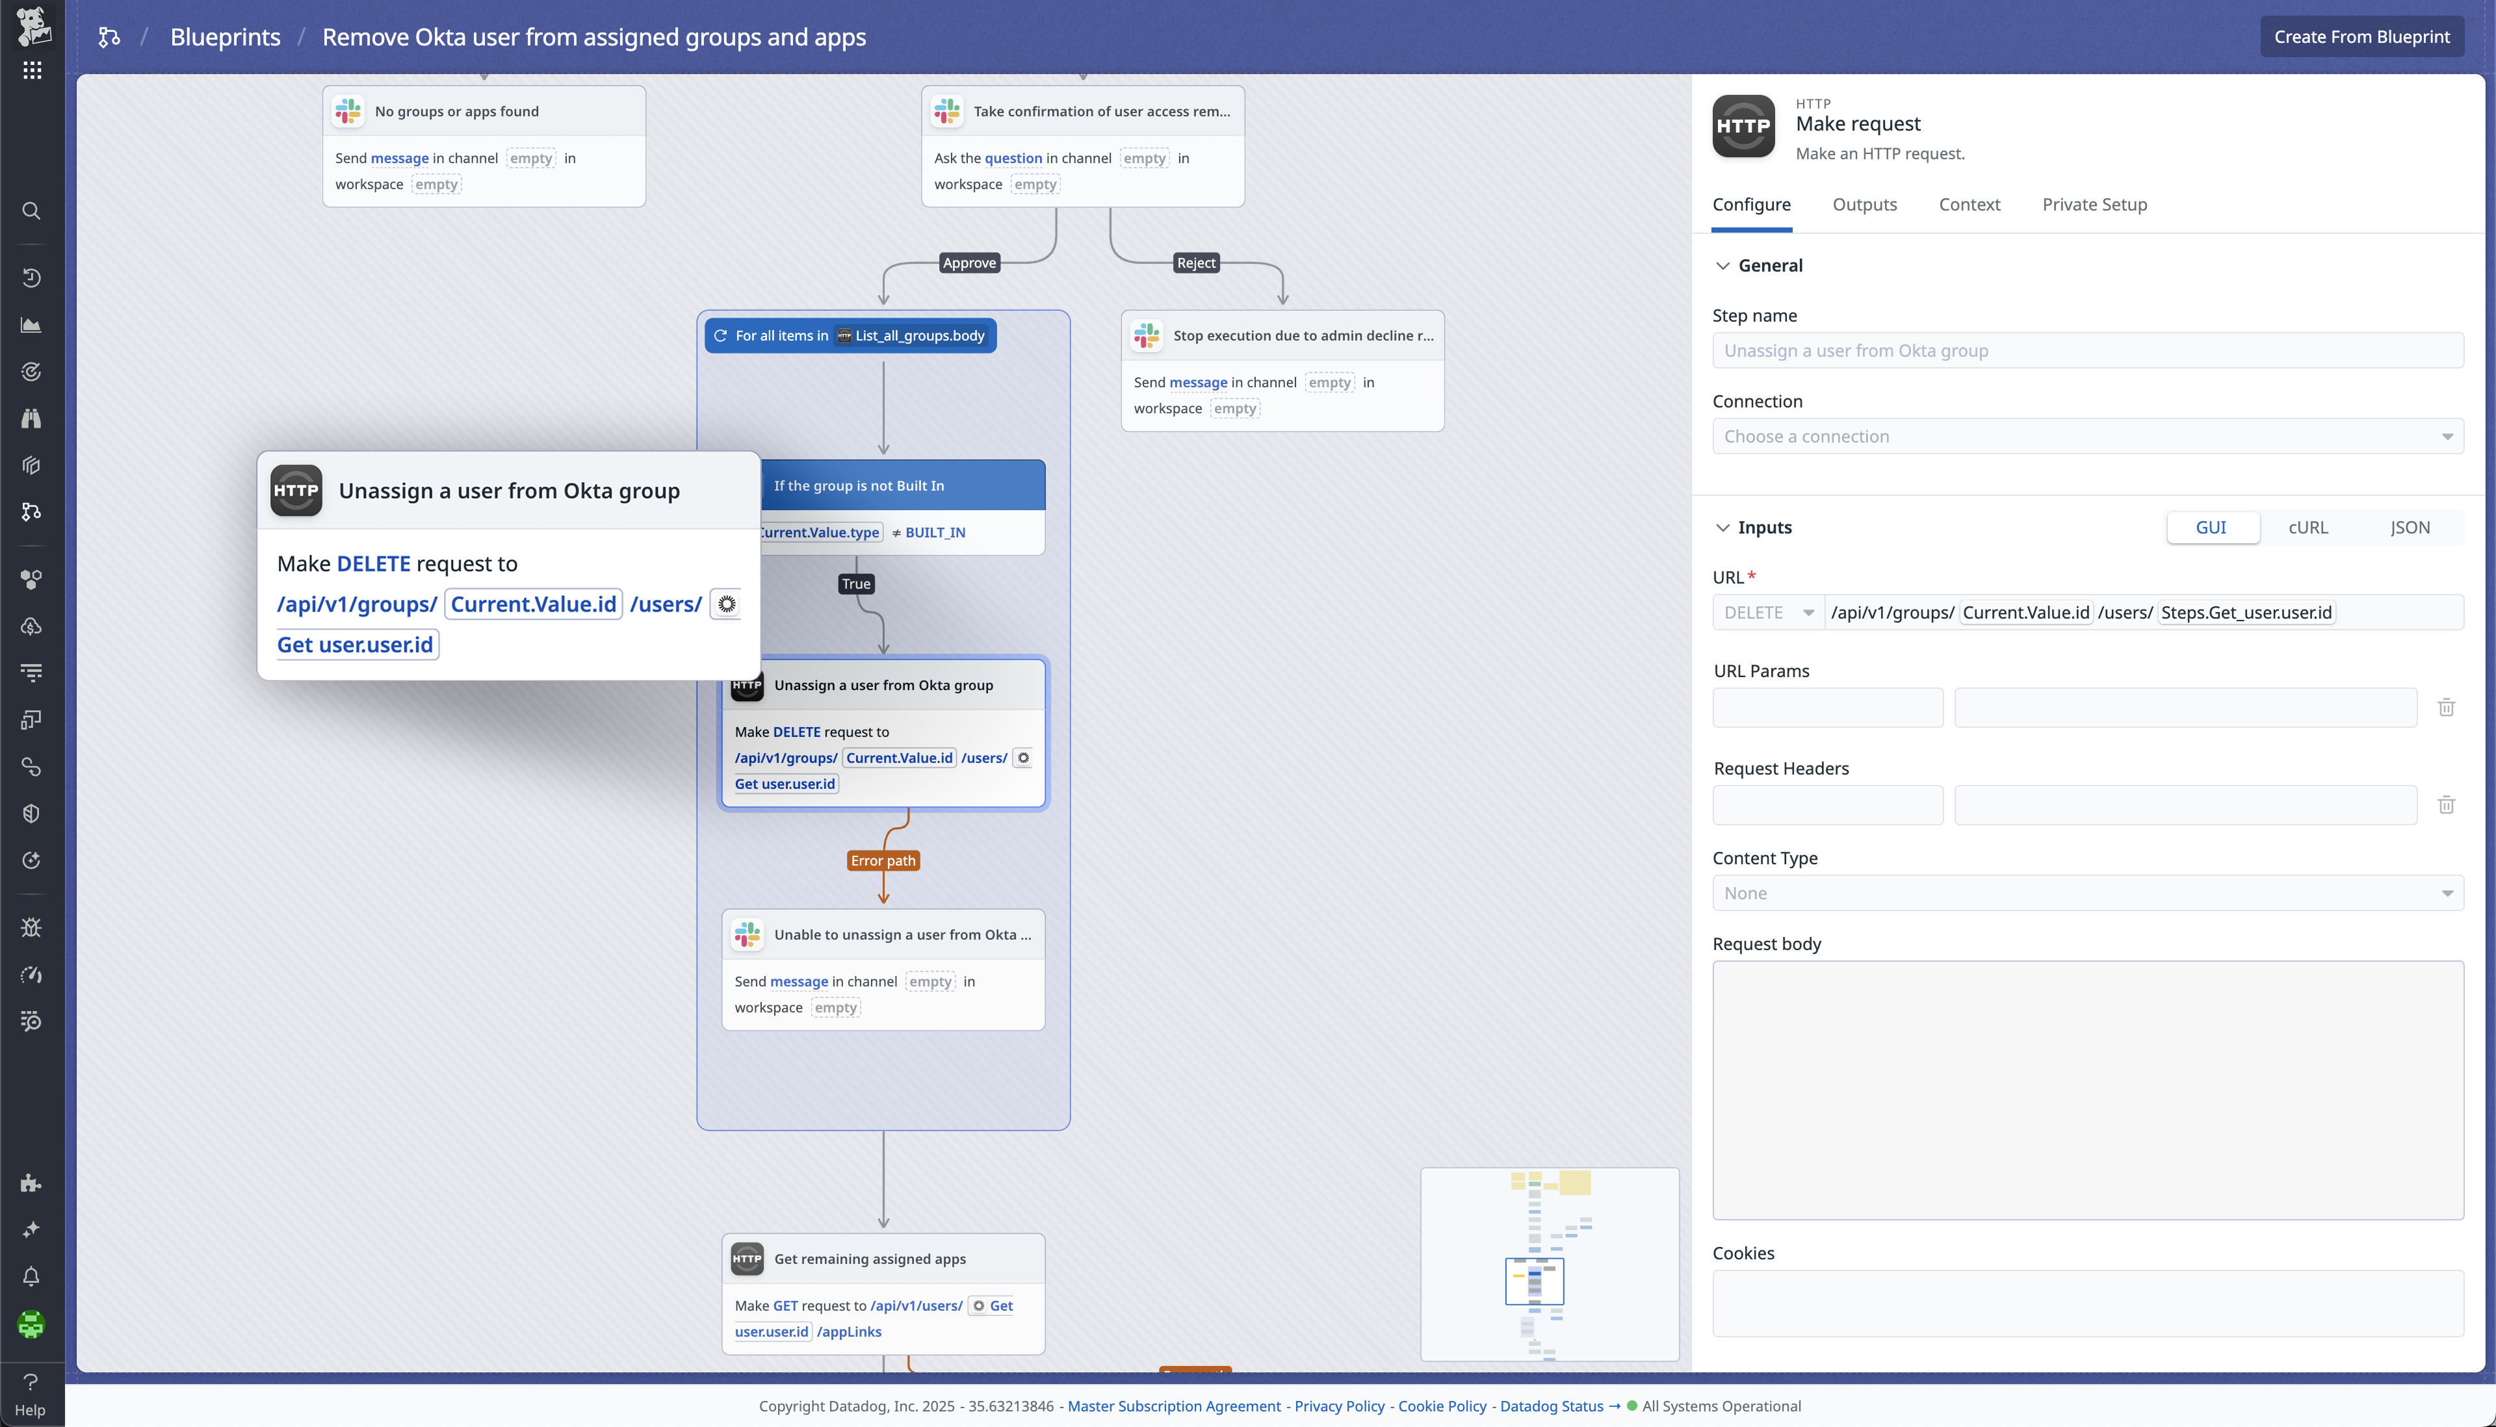Click the Slack icon on 'No groups or apps found'

(348, 110)
